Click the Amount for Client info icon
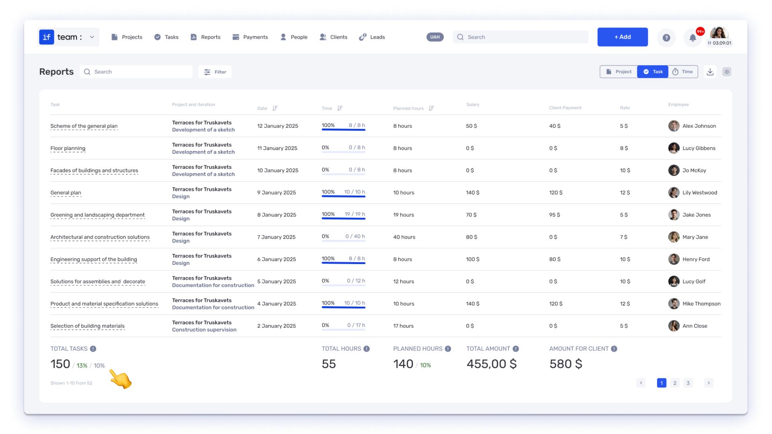Screen dimensions: 772x434 click(614, 349)
